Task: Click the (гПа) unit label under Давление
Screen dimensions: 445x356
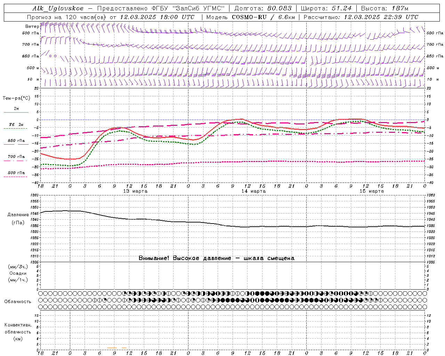Action: 18,222
